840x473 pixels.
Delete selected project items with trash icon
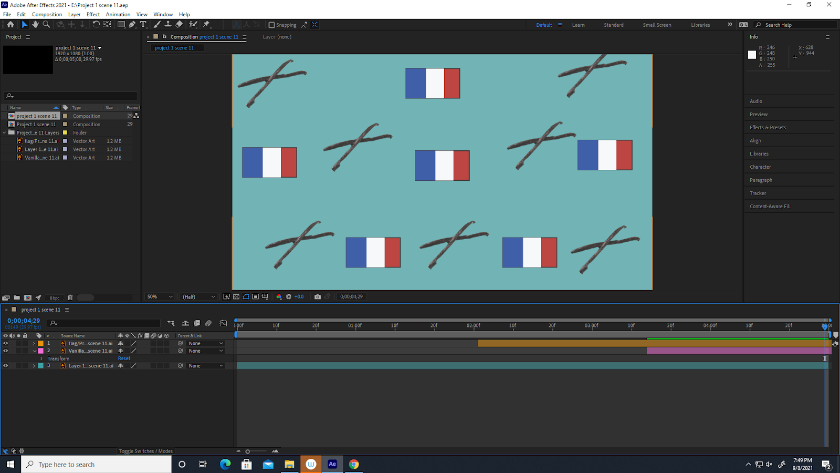(70, 297)
